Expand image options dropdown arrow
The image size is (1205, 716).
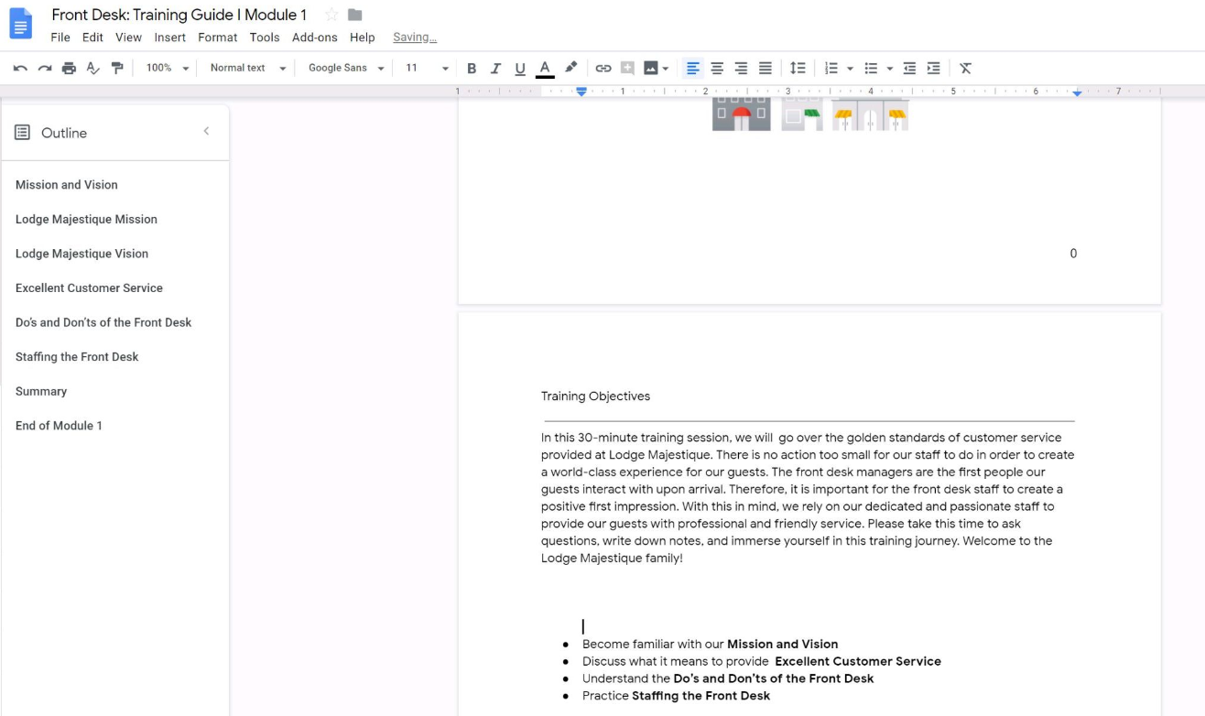(x=666, y=68)
